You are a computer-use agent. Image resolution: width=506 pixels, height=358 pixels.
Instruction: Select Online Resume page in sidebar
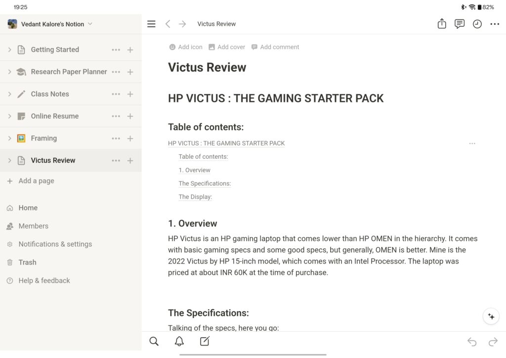point(55,116)
